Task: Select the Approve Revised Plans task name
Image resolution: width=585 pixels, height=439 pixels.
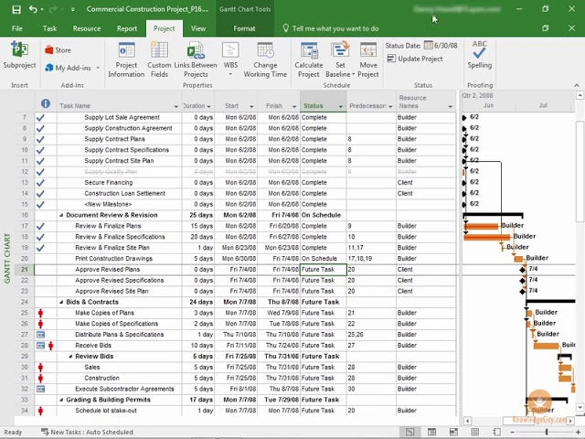Action: [108, 270]
